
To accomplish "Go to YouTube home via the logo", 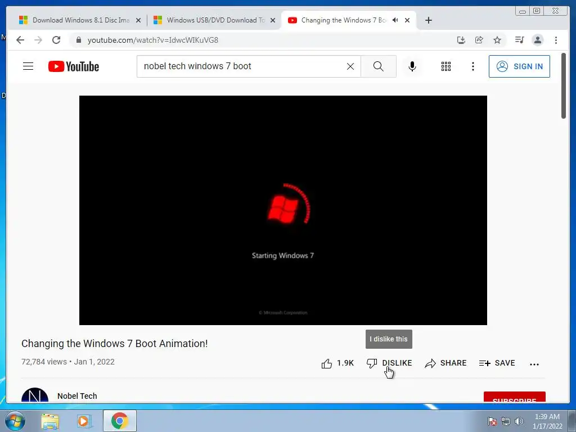I will click(74, 66).
